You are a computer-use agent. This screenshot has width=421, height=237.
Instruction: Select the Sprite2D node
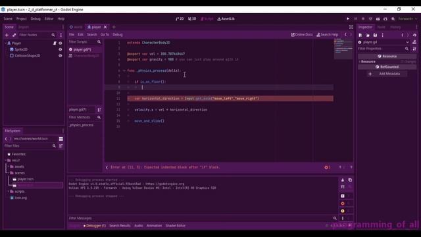pyautogui.click(x=21, y=49)
